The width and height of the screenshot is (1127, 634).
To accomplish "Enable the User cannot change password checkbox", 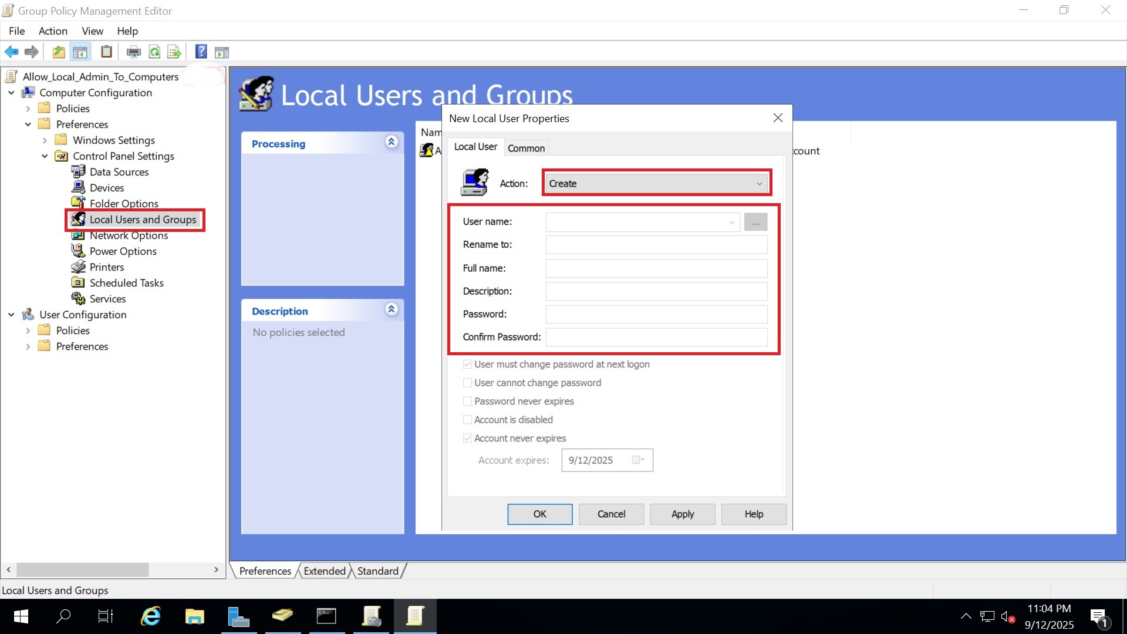I will tap(468, 382).
